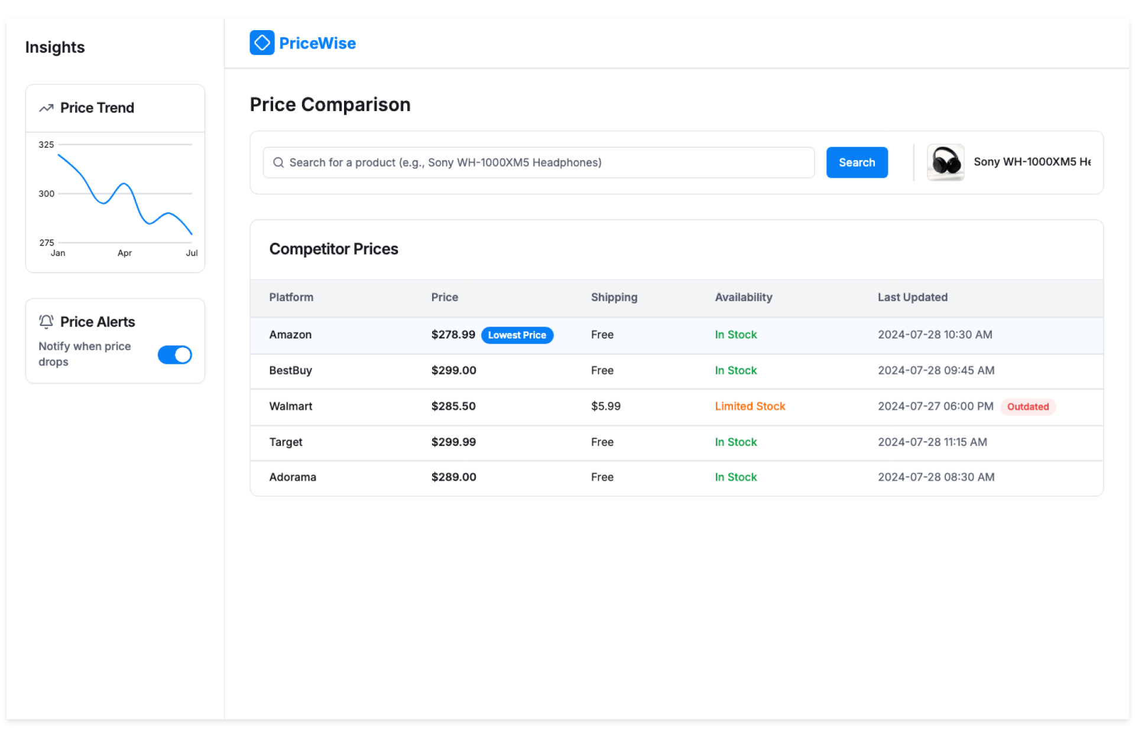
Task: Click the PriceWise diamond logo icon
Action: [x=262, y=43]
